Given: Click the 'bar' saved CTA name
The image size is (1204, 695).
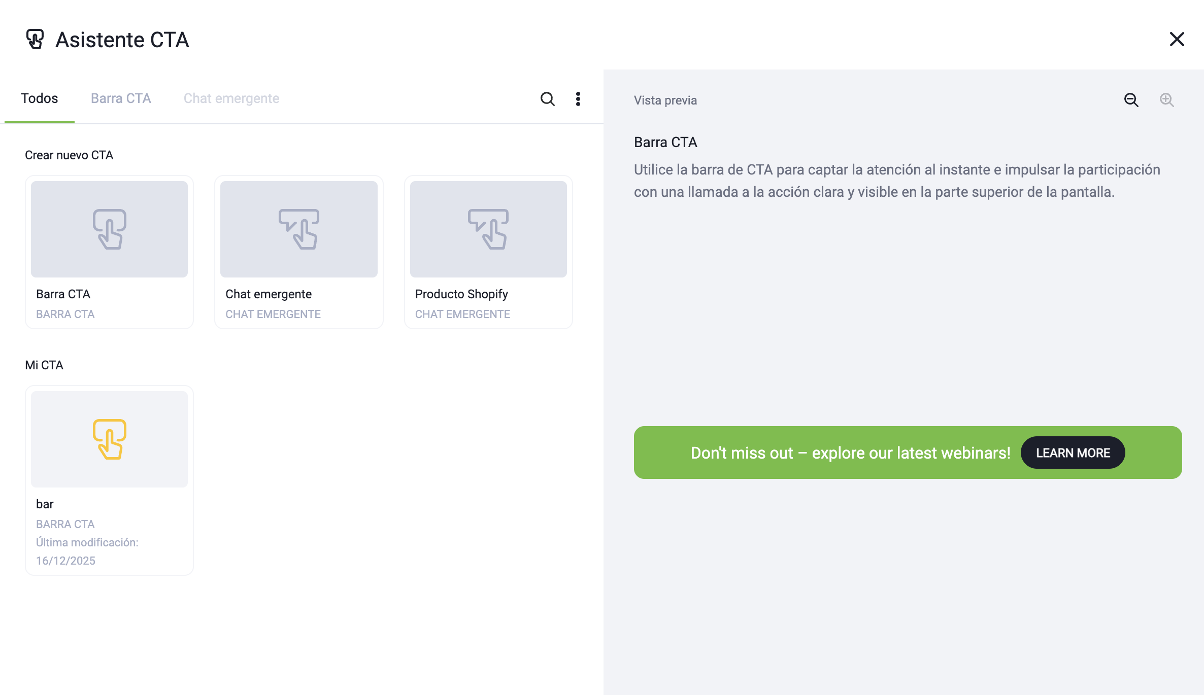Looking at the screenshot, I should click(x=45, y=504).
